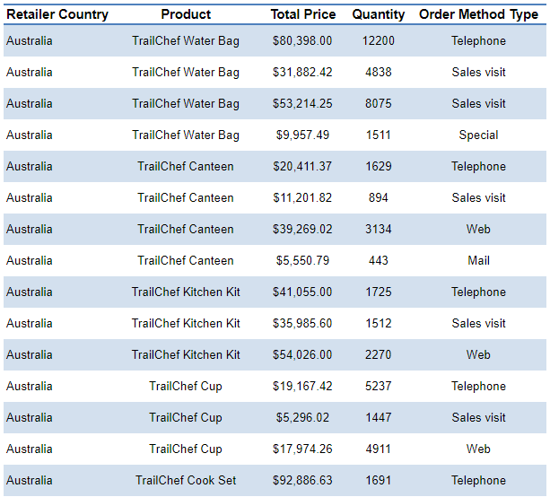Viewport: 550px width, 497px height.
Task: Click the quantity value 5237
Action: (378, 387)
